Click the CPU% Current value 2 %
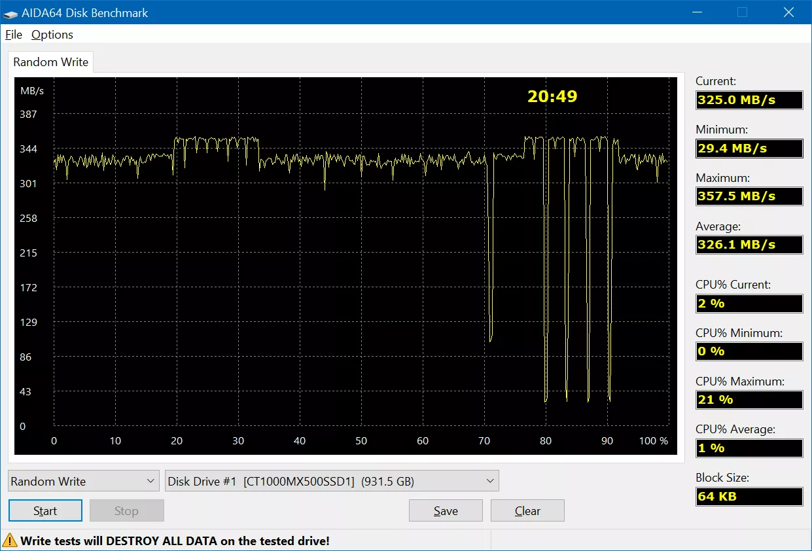The image size is (812, 551). point(749,304)
